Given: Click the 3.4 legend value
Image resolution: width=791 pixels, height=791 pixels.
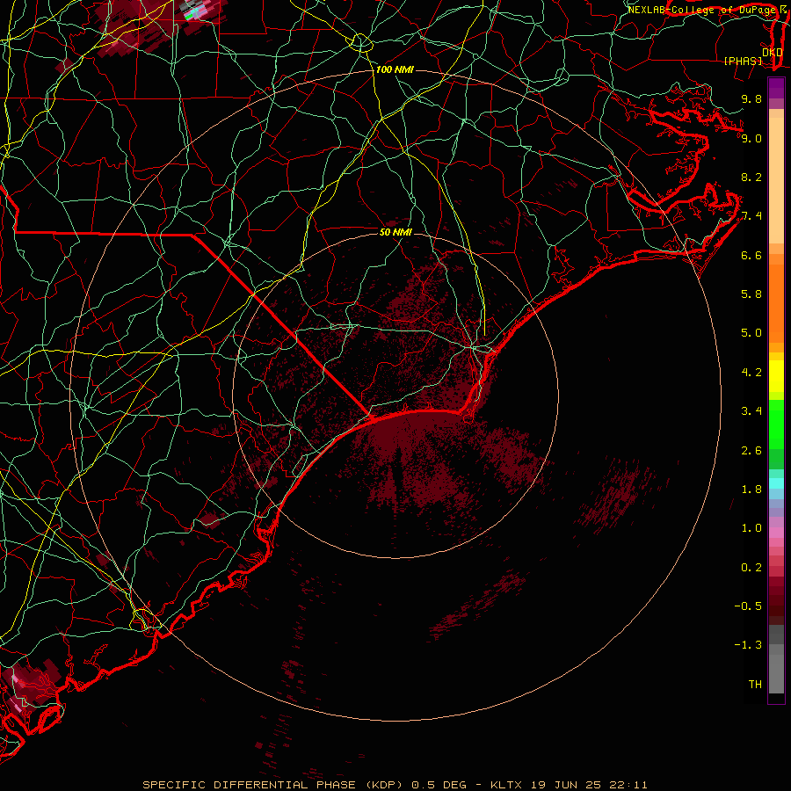Looking at the screenshot, I should [751, 411].
